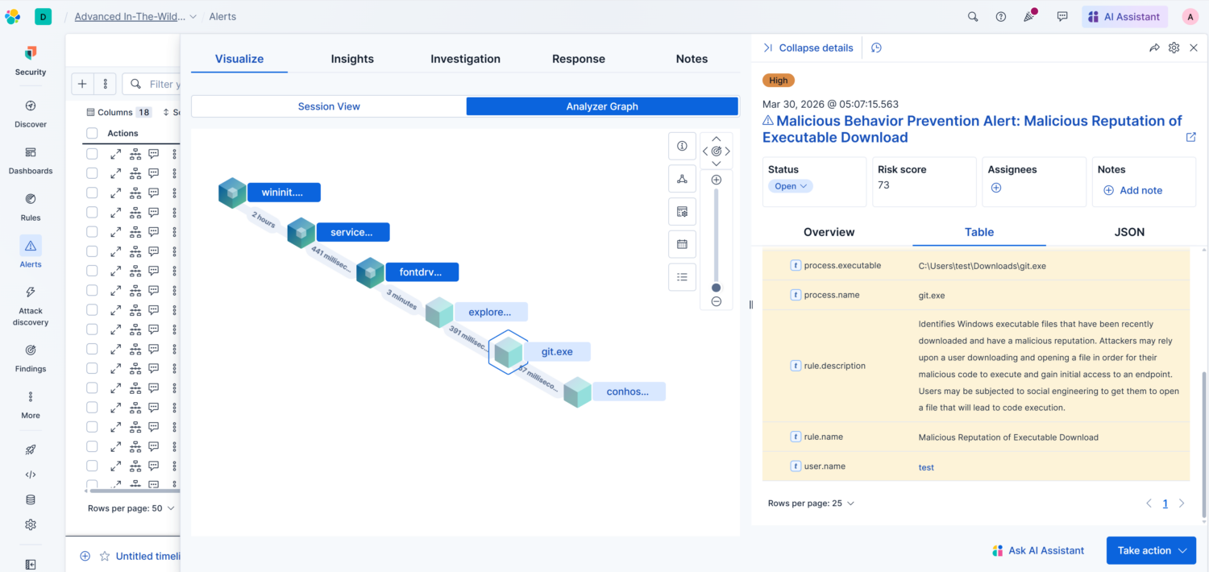Check the first alert row checkbox
Viewport: 1209px width, 572px height.
[x=91, y=153]
